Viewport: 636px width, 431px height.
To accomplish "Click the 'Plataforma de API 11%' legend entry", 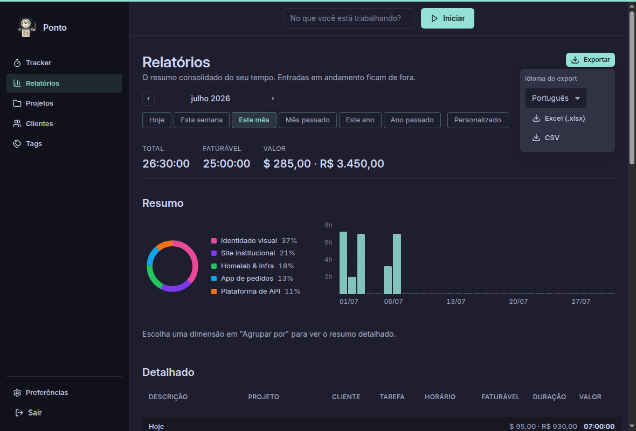I will click(x=255, y=291).
